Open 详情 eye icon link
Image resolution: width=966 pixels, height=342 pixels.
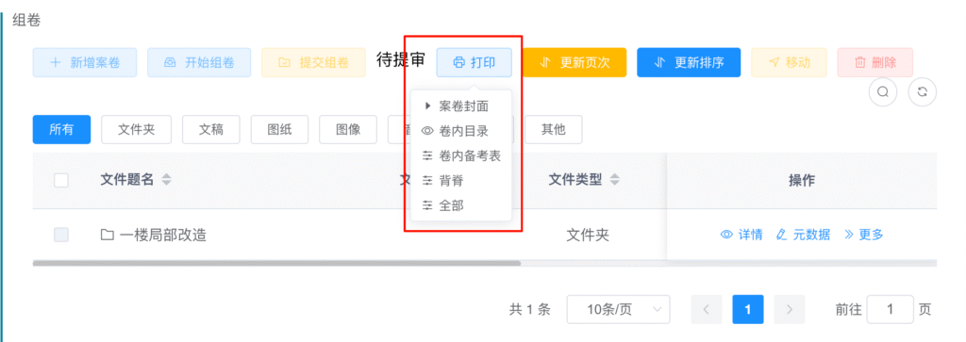pyautogui.click(x=741, y=235)
